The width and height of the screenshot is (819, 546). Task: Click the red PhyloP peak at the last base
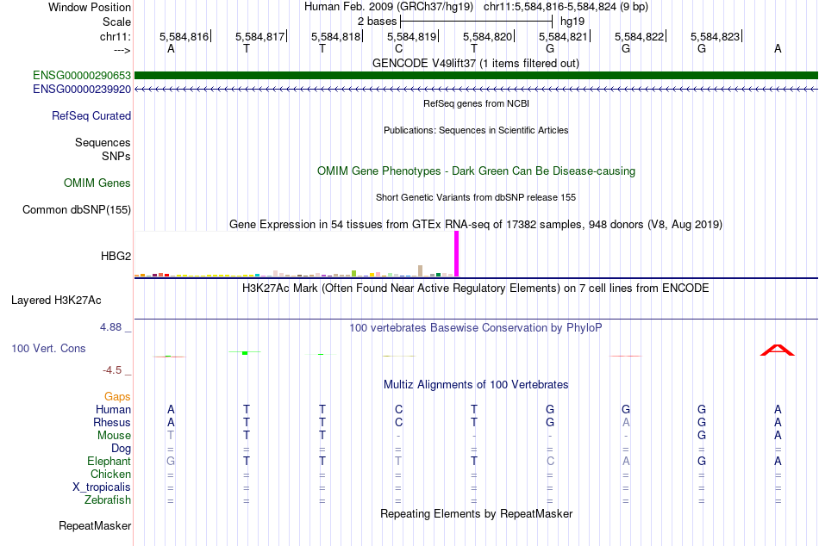pyautogui.click(x=778, y=351)
